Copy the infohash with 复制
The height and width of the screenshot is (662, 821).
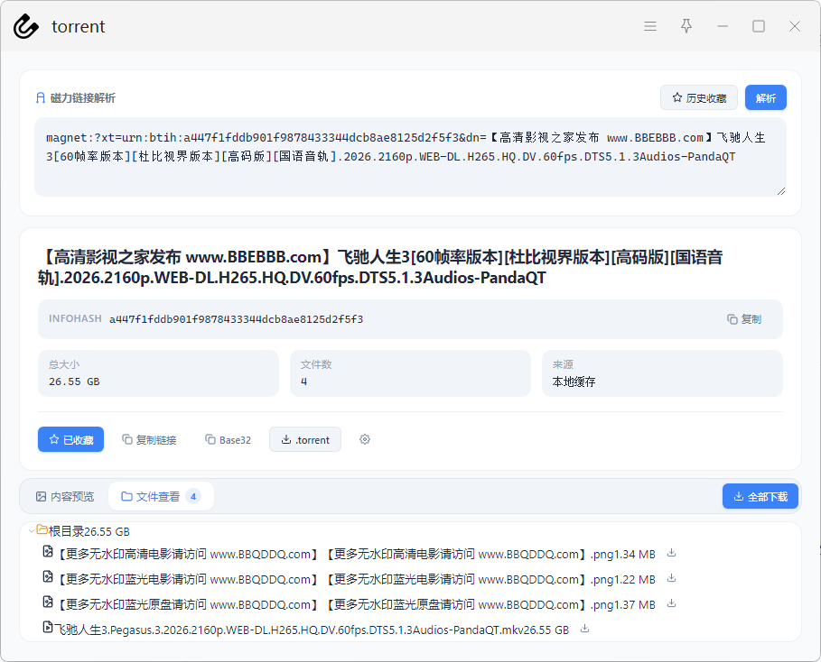pyautogui.click(x=744, y=319)
